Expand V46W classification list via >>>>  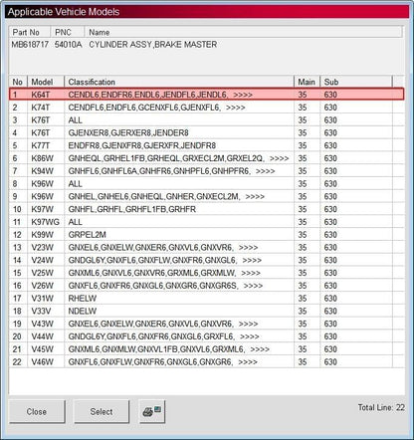(x=248, y=362)
